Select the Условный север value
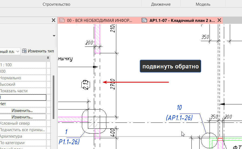Screen dimensions: 242x149 [15, 123]
